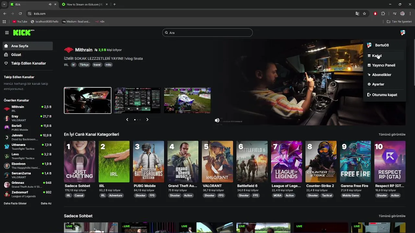Click the travel tag on featured stream
Viewport: 415px width, 233px height.
(97, 65)
